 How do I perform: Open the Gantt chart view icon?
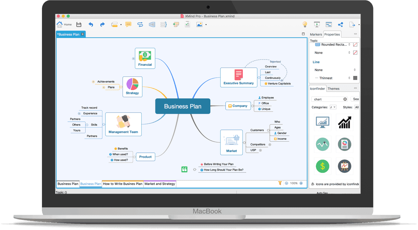coord(329,24)
